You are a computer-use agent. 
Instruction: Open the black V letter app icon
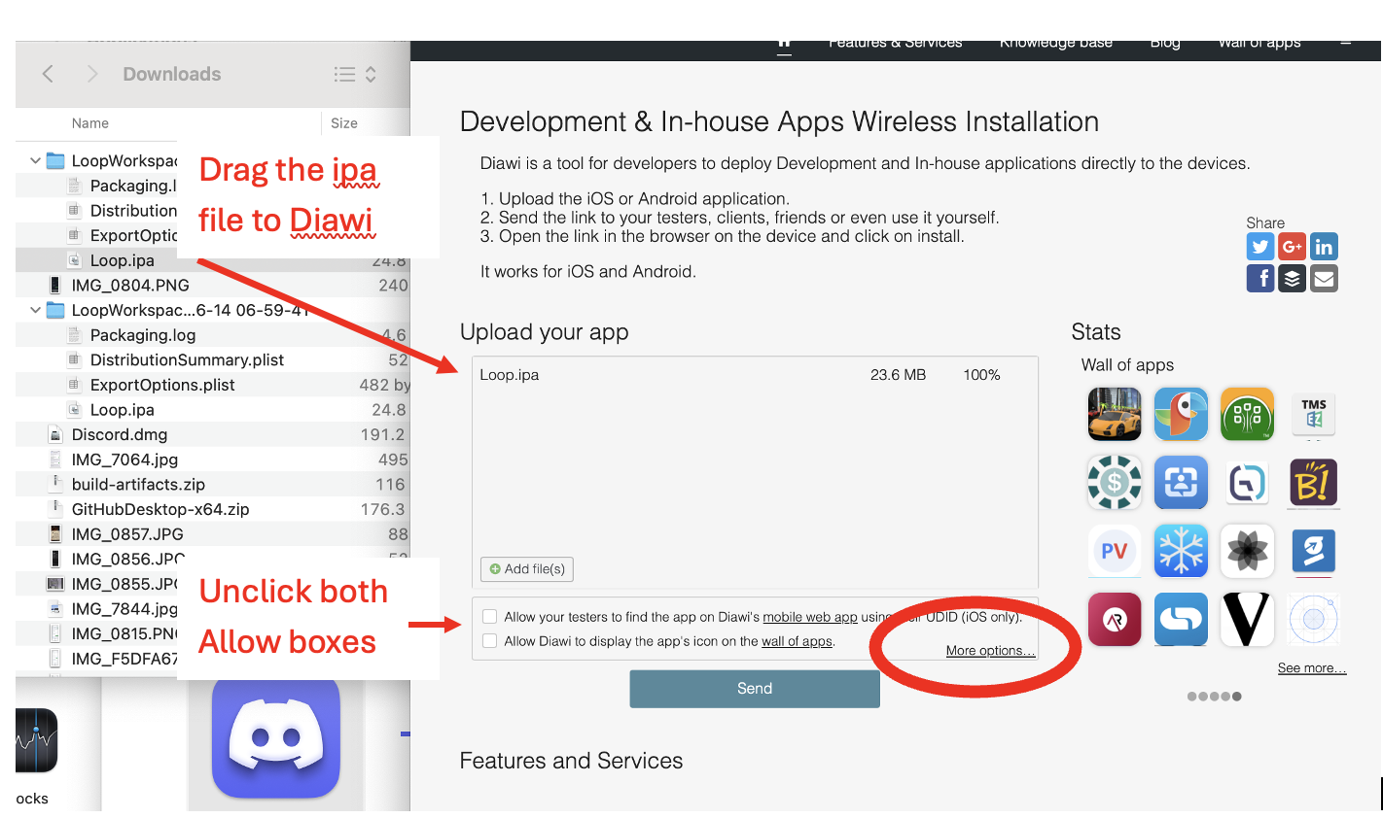[1247, 619]
